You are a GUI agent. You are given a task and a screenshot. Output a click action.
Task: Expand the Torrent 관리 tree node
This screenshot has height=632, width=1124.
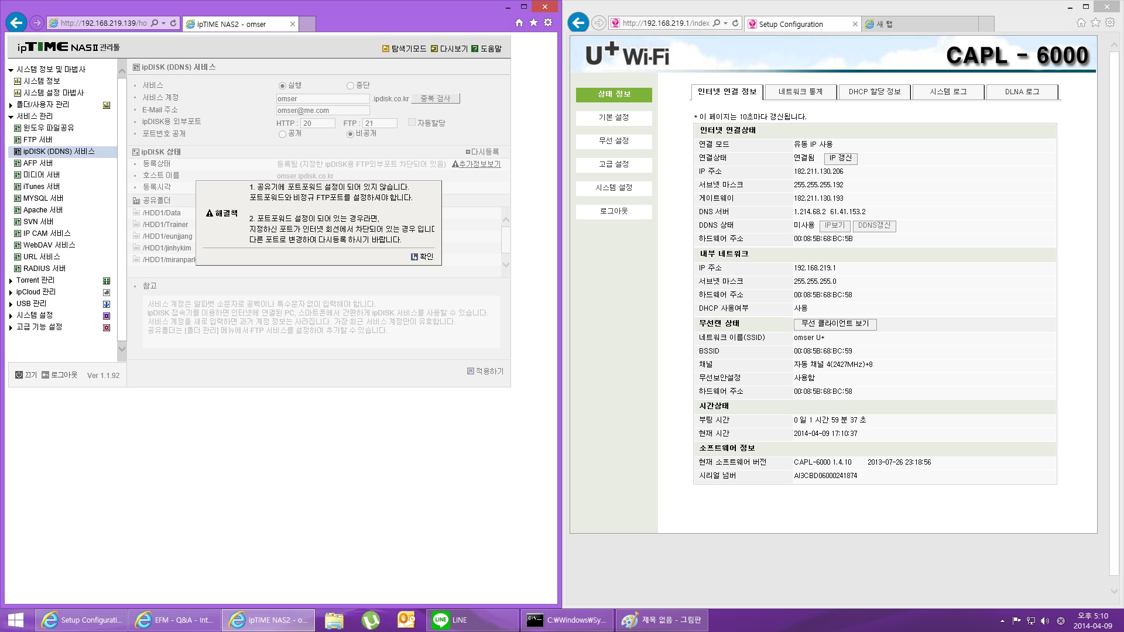pyautogui.click(x=11, y=281)
